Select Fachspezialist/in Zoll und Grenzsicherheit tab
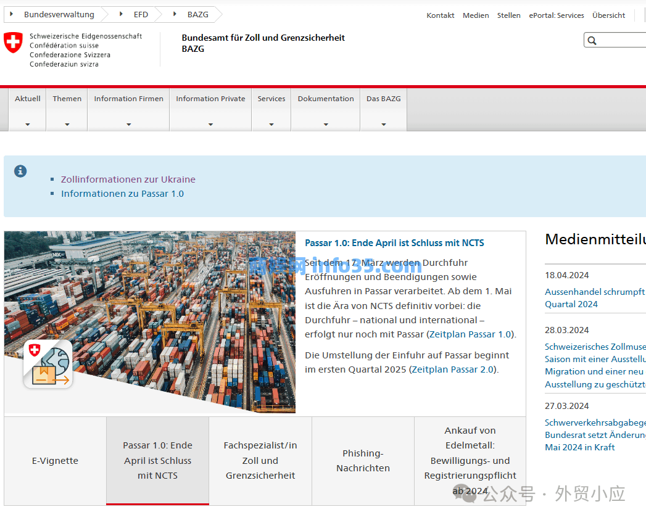Image resolution: width=646 pixels, height=520 pixels. click(x=260, y=461)
